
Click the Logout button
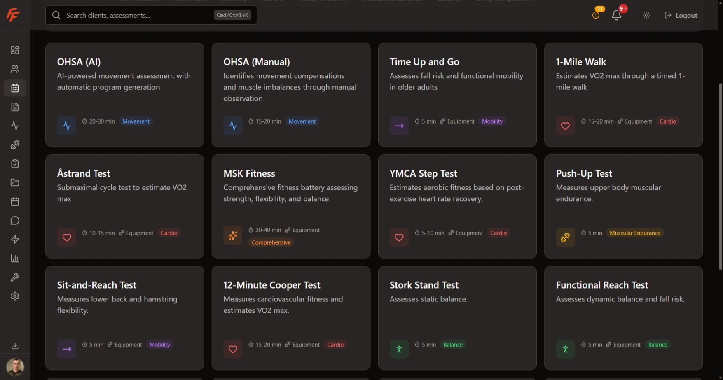pos(681,15)
